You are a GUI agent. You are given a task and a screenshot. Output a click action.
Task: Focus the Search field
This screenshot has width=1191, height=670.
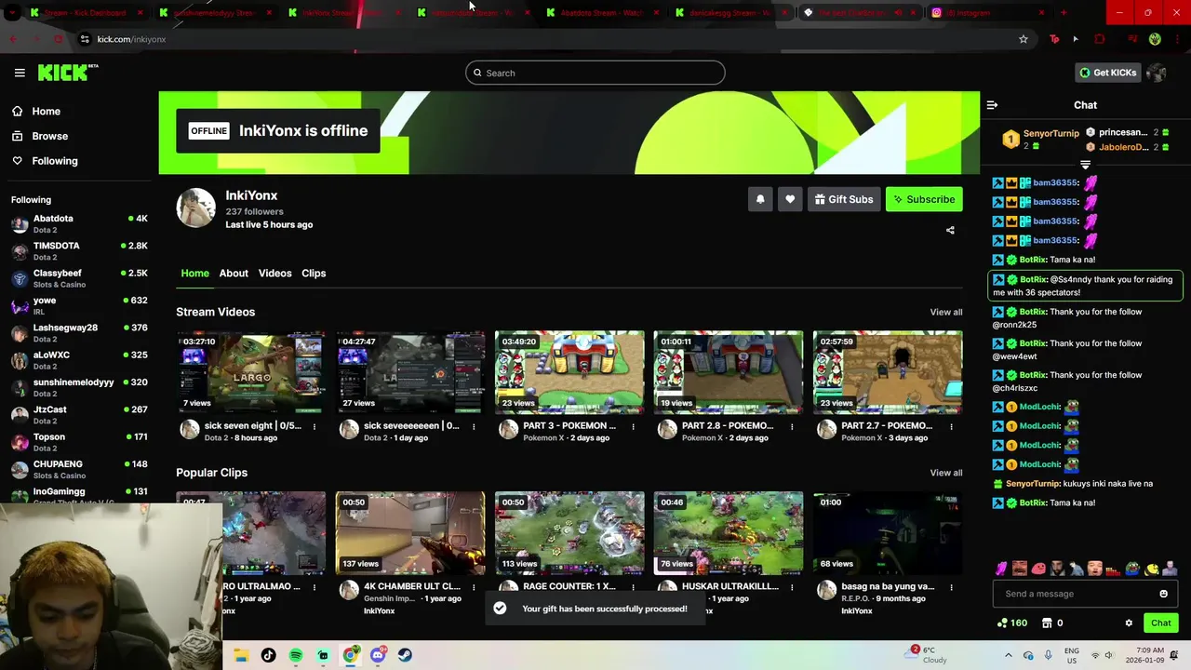tap(595, 73)
